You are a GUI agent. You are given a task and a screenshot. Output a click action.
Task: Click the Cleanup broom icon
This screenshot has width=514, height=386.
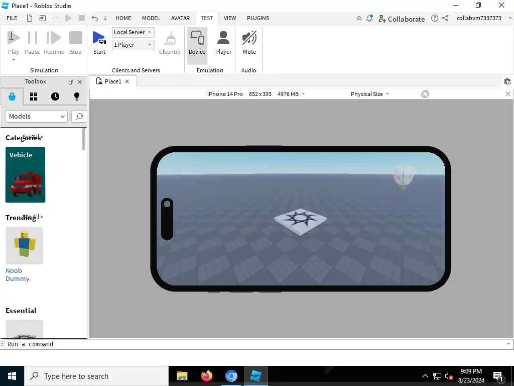click(170, 38)
